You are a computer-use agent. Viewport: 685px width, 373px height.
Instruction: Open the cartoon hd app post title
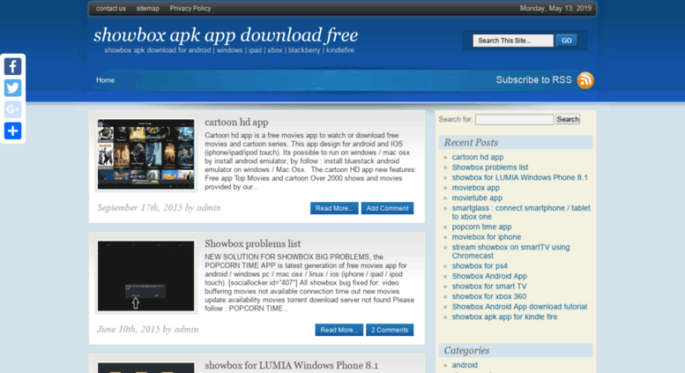point(236,123)
